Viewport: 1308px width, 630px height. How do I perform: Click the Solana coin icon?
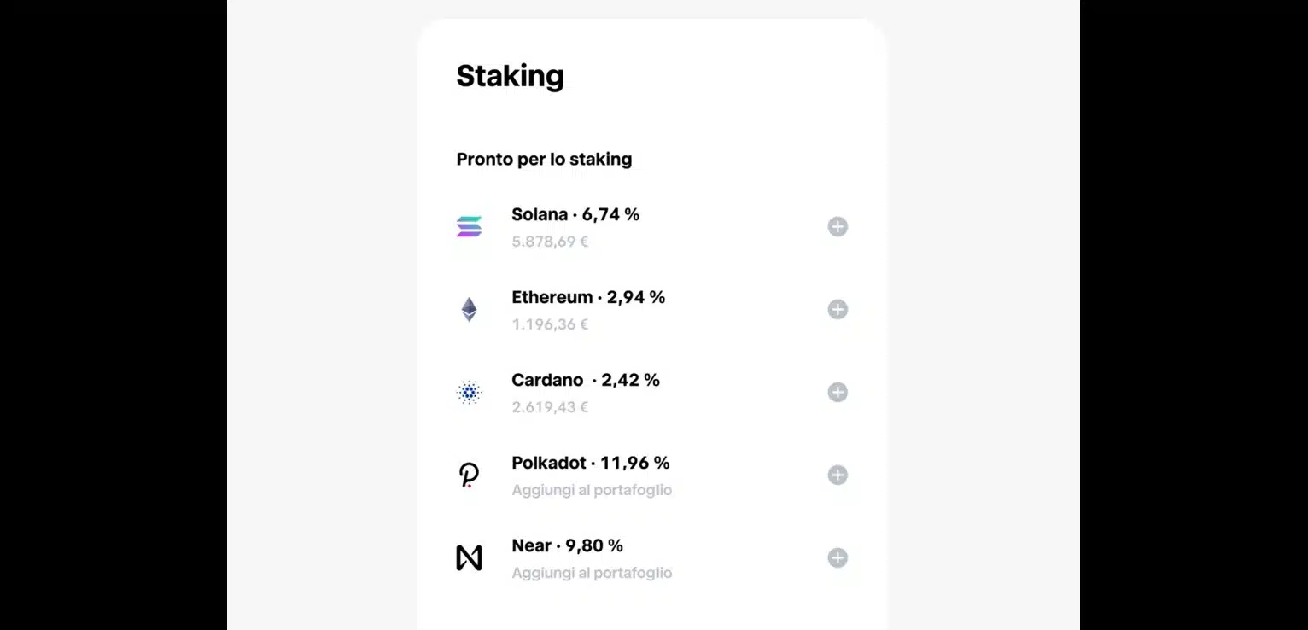(x=469, y=226)
